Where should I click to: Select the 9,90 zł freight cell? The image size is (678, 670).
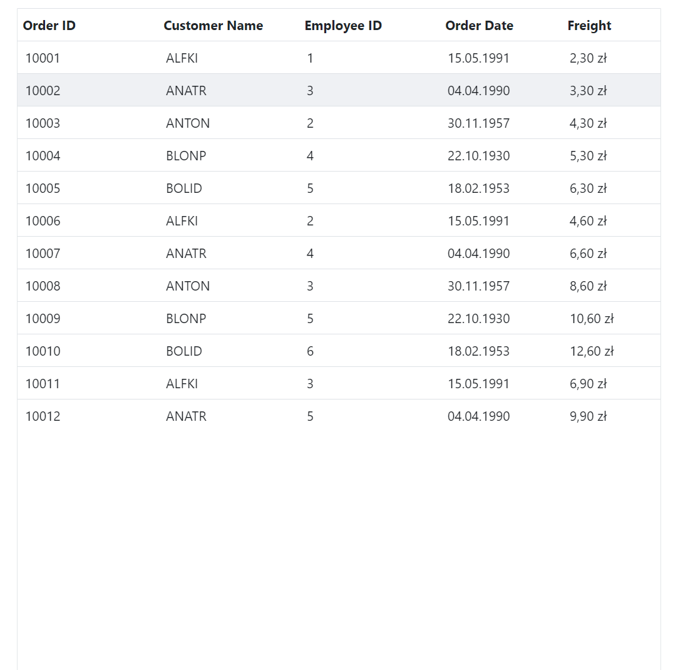(x=588, y=416)
